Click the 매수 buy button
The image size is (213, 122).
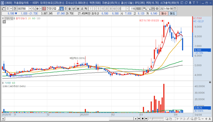164,13
